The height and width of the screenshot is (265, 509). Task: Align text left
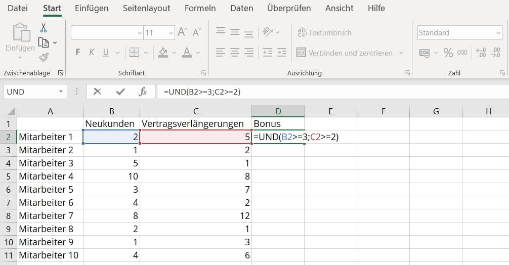click(221, 52)
